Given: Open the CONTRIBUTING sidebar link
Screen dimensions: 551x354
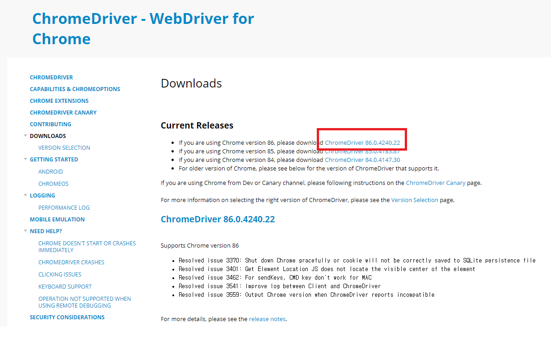Looking at the screenshot, I should click(x=51, y=124).
